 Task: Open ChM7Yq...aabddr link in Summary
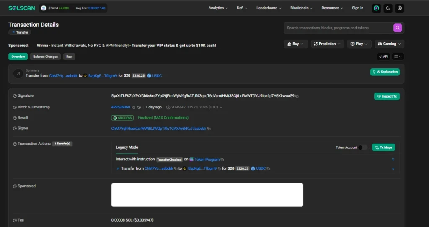click(x=64, y=76)
